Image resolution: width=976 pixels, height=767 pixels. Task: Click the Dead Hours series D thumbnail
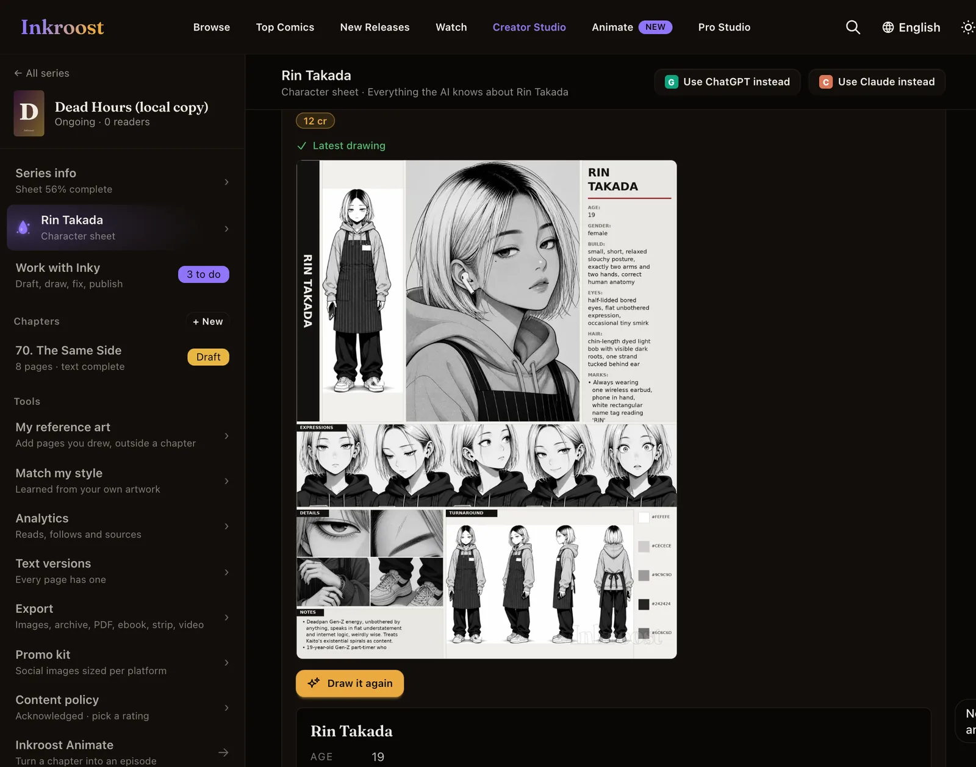tap(29, 113)
